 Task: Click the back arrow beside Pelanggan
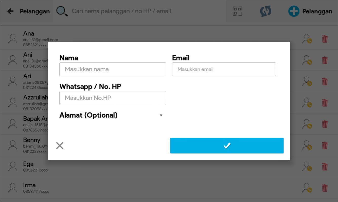(10, 11)
